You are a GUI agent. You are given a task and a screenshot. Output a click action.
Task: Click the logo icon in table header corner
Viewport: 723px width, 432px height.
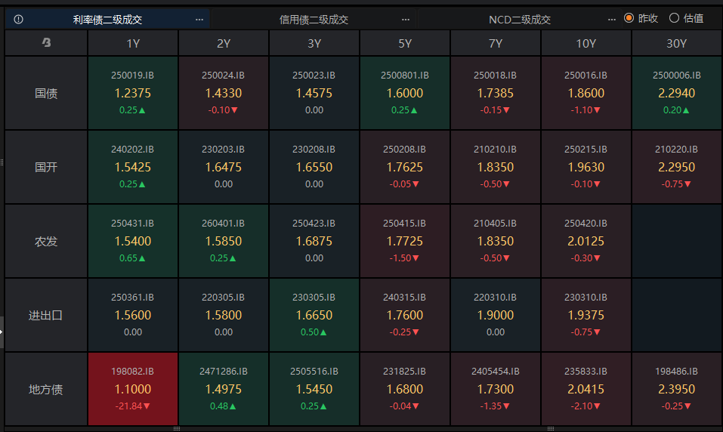[x=46, y=44]
